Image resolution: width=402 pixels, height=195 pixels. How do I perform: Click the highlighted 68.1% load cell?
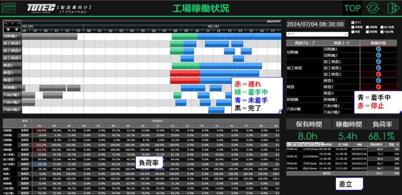[40, 164]
